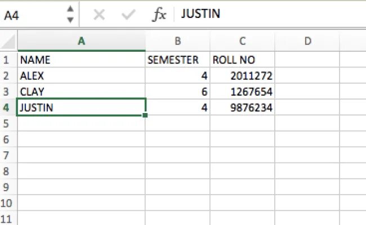Image resolution: width=366 pixels, height=225 pixels.
Task: Select the roll number 1267654 cell
Action: pyautogui.click(x=243, y=91)
